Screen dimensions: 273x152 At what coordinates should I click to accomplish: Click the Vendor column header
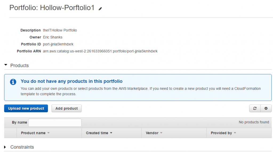[152, 133]
